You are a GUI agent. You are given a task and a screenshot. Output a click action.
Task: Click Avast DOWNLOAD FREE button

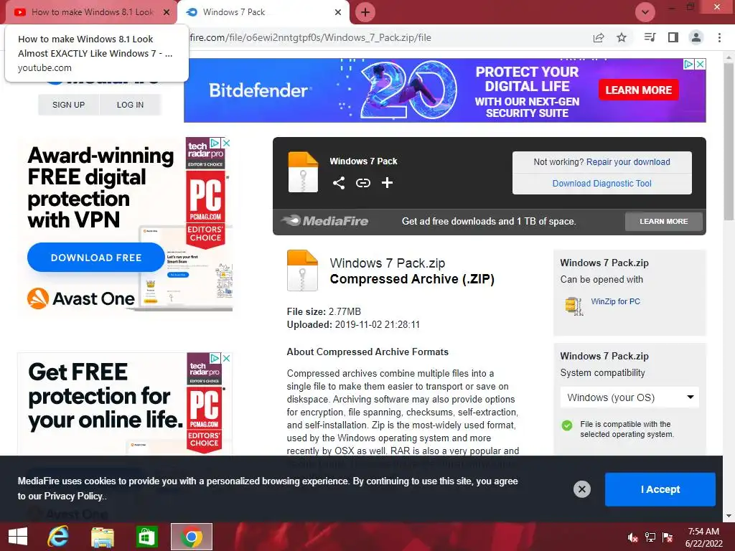pyautogui.click(x=96, y=258)
